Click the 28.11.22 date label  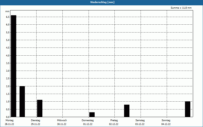tap(9, 124)
